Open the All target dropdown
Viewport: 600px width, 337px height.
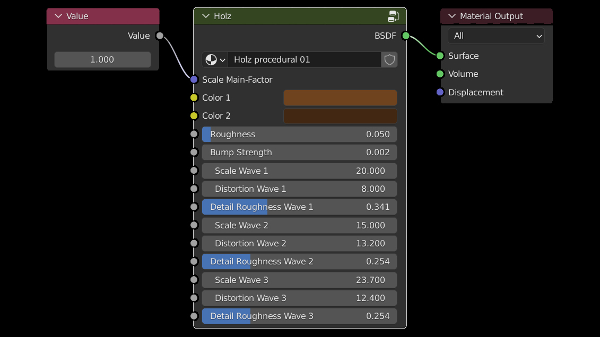tap(496, 36)
